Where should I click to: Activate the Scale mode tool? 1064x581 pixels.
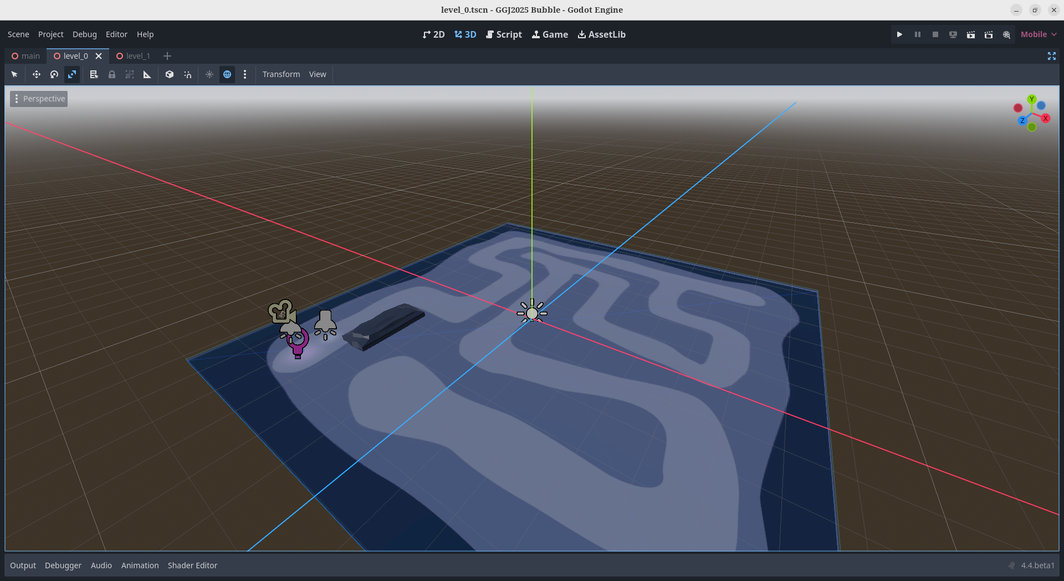72,74
